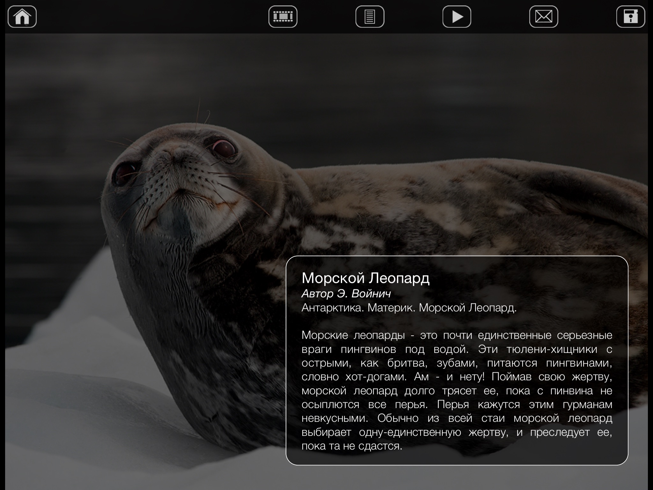
Task: Share this photo via the envelope icon
Action: tap(544, 17)
